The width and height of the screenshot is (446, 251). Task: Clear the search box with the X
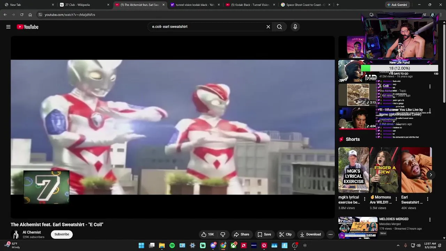tap(268, 26)
